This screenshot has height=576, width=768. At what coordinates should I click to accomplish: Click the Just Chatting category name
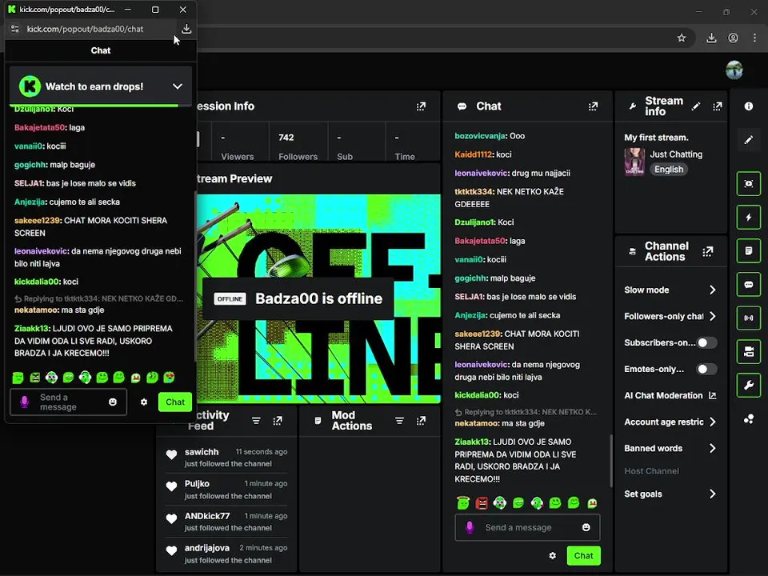pos(676,154)
